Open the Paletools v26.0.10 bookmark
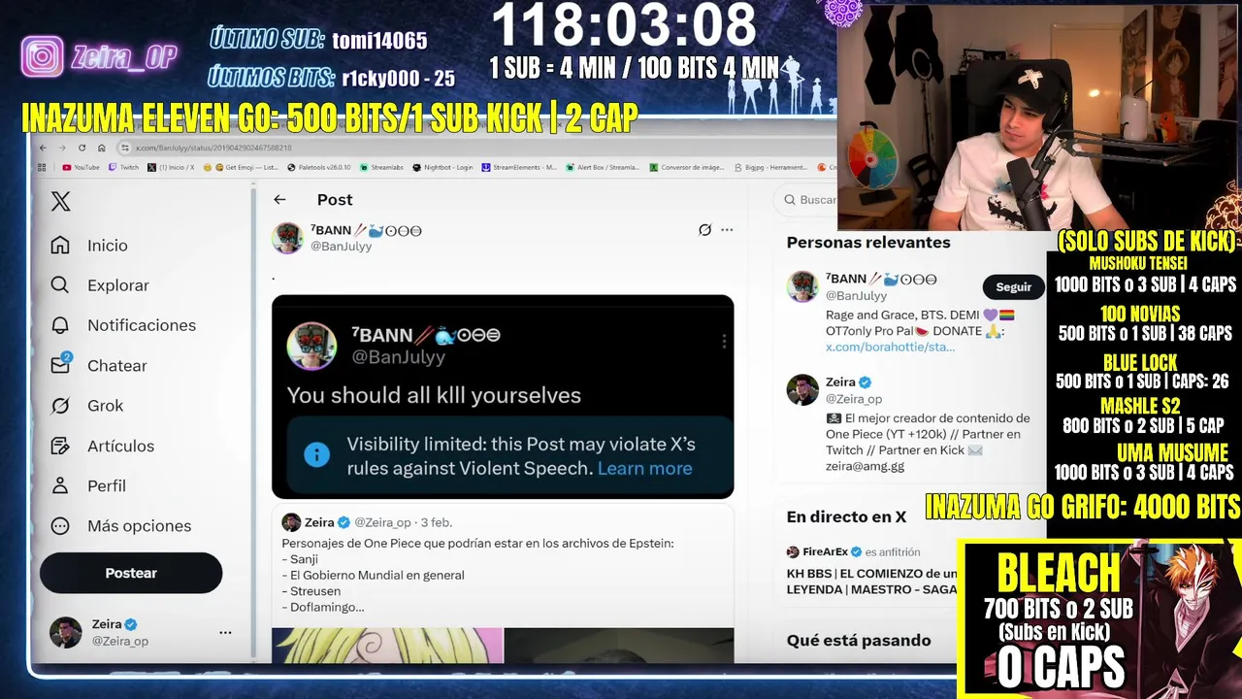The height and width of the screenshot is (699, 1242). click(319, 167)
